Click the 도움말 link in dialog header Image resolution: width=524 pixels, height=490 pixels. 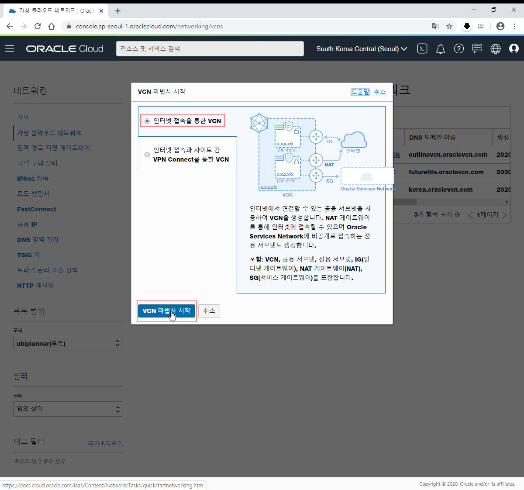pos(360,91)
